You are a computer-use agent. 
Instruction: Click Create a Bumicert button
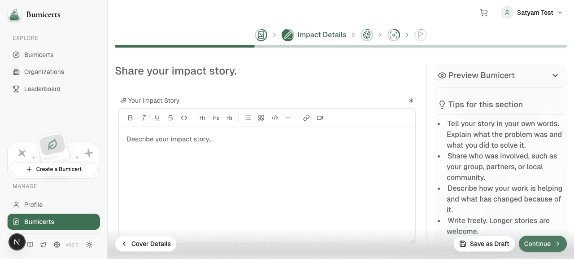tap(53, 169)
